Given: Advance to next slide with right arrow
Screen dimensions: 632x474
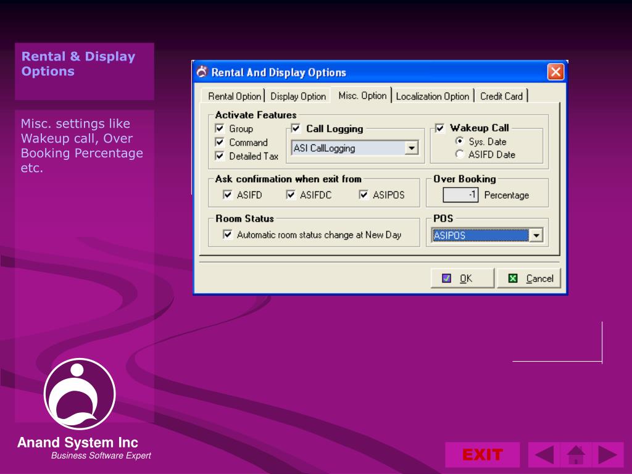Looking at the screenshot, I should tap(608, 455).
